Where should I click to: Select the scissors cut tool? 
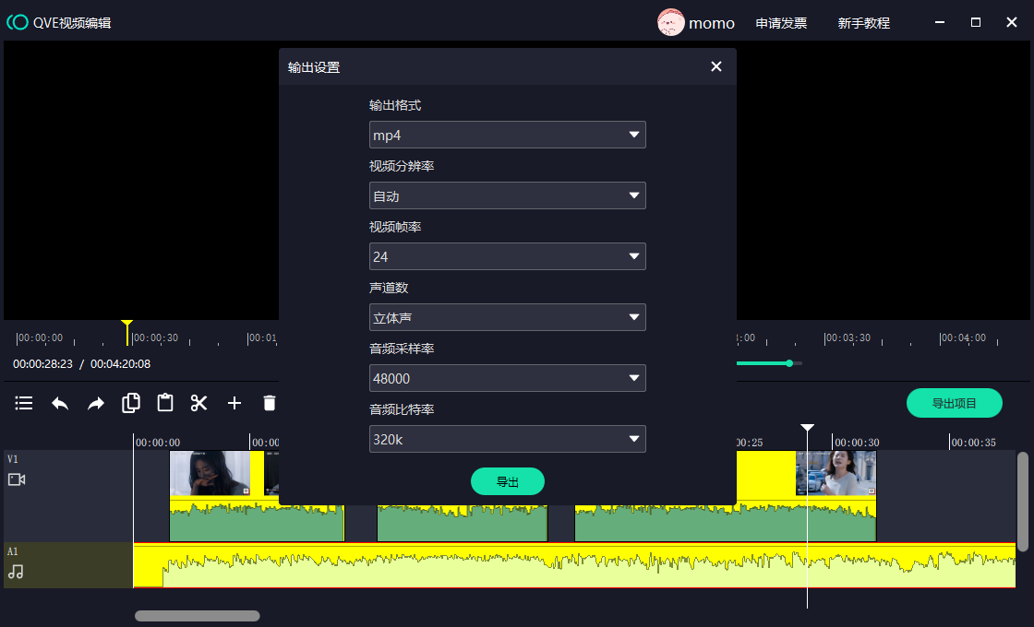click(199, 403)
